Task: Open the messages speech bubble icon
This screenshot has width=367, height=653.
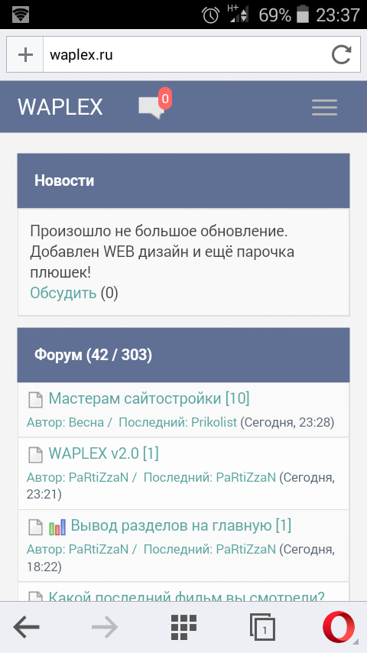Action: 151,109
